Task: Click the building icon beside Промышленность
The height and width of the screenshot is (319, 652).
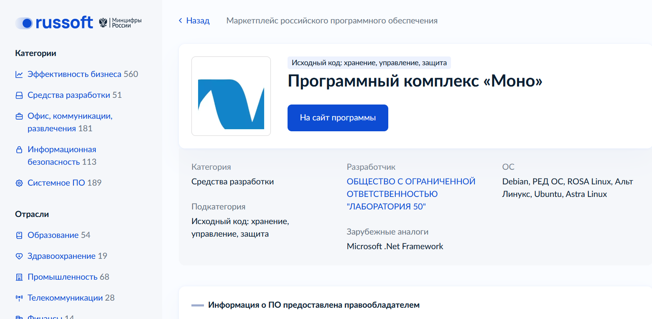Action: [x=19, y=277]
